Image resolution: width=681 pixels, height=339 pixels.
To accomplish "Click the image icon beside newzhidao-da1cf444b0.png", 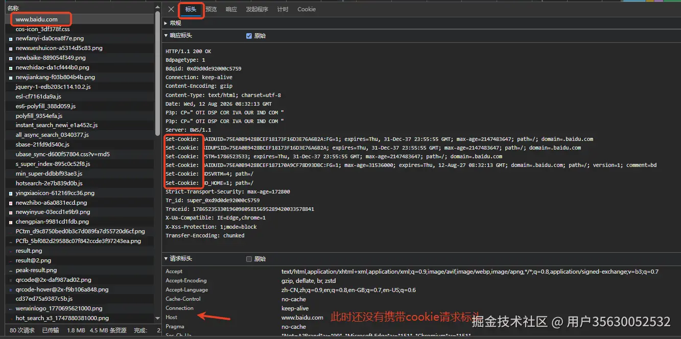I will pyautogui.click(x=11, y=67).
